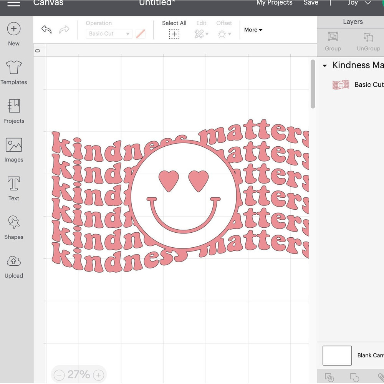Click the Attach paperclip icon

381,377
